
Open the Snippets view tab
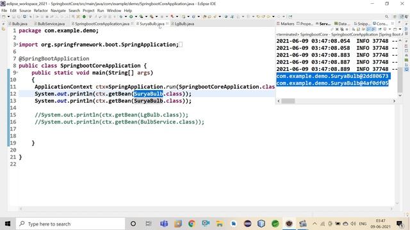362,24
